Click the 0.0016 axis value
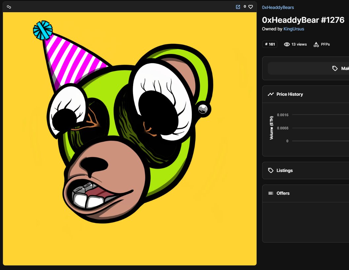 (x=283, y=115)
